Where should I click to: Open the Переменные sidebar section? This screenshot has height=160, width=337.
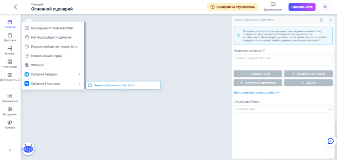click(10, 98)
